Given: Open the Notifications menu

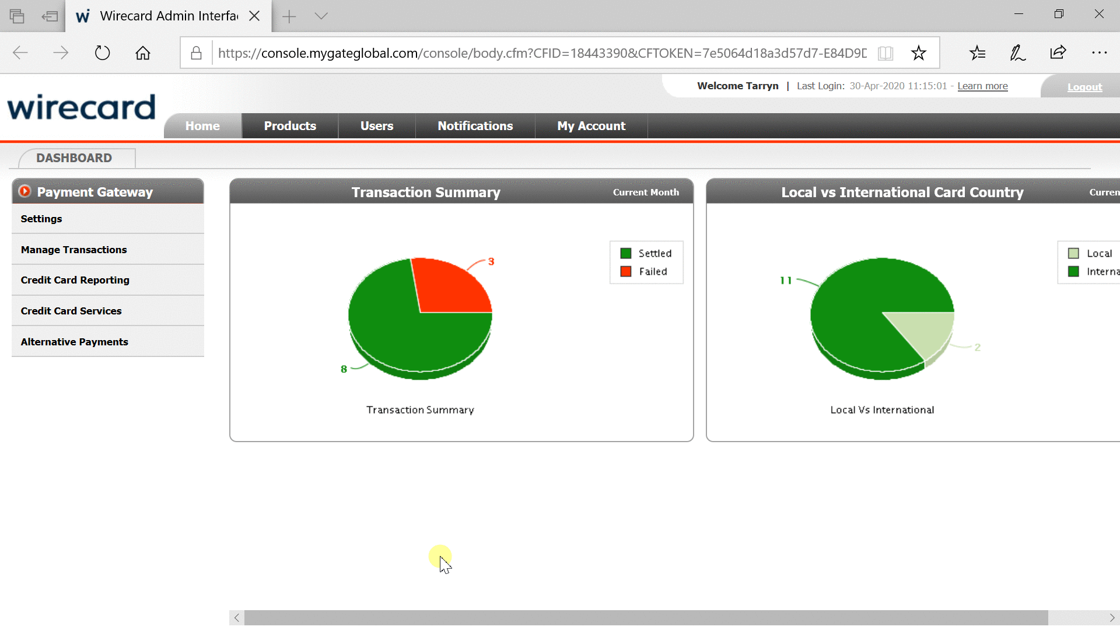Looking at the screenshot, I should pyautogui.click(x=475, y=126).
